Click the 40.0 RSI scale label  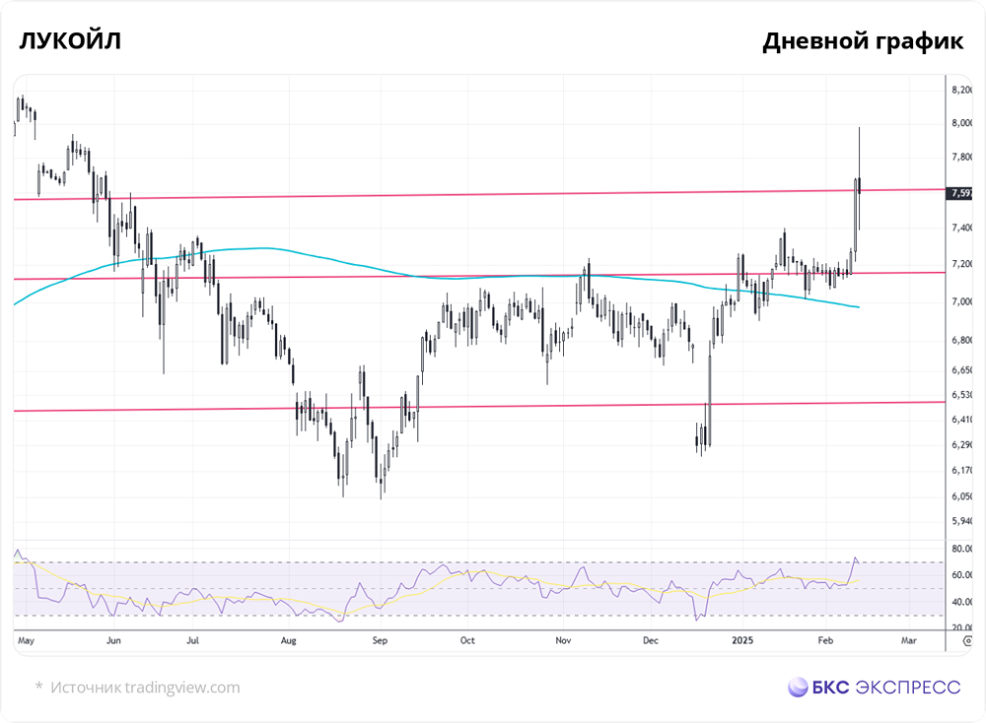click(x=961, y=602)
